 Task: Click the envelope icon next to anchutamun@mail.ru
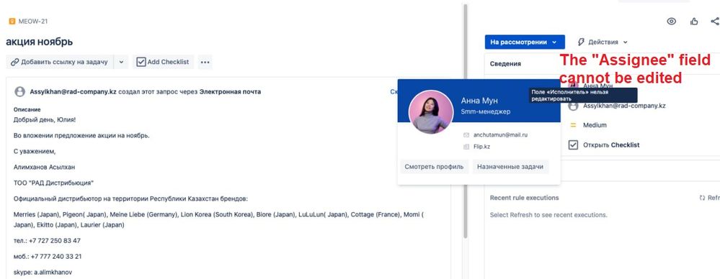(466, 135)
